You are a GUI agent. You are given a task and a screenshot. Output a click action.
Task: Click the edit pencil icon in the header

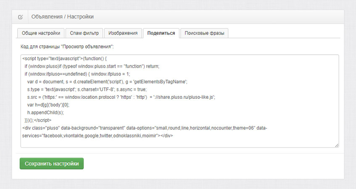click(20, 17)
